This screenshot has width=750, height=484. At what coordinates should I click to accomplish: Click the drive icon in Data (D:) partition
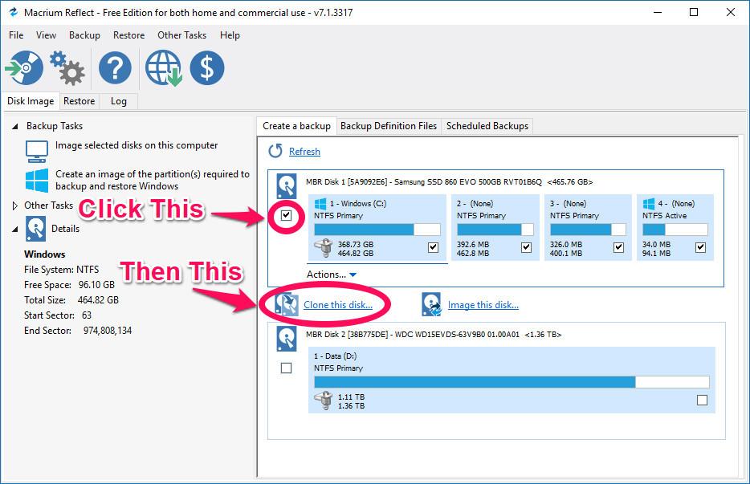[x=324, y=401]
